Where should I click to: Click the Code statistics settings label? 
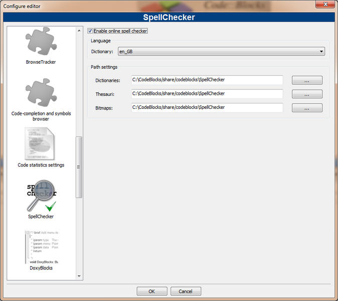41,165
